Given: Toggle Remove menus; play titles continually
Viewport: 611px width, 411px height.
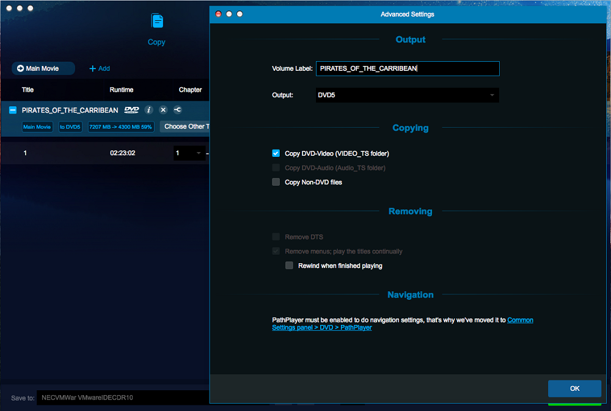Looking at the screenshot, I should [x=276, y=251].
